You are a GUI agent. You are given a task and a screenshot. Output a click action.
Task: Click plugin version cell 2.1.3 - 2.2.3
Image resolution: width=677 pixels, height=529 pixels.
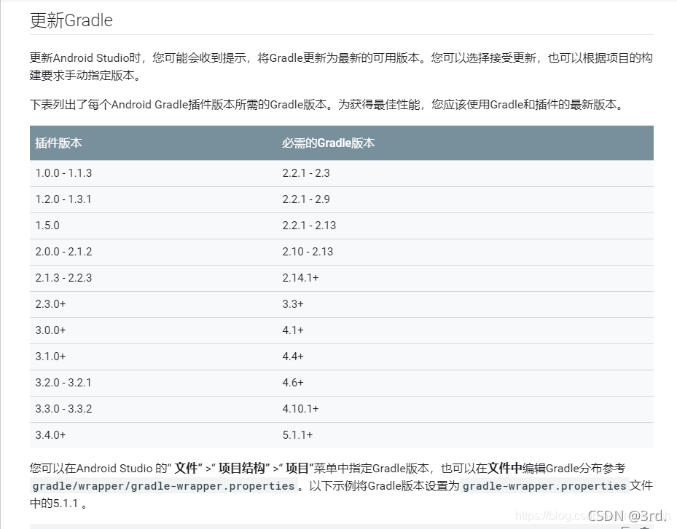tap(63, 278)
